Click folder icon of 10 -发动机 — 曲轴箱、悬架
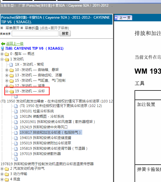This screenshot has width=161, height=182. pos(11,70)
